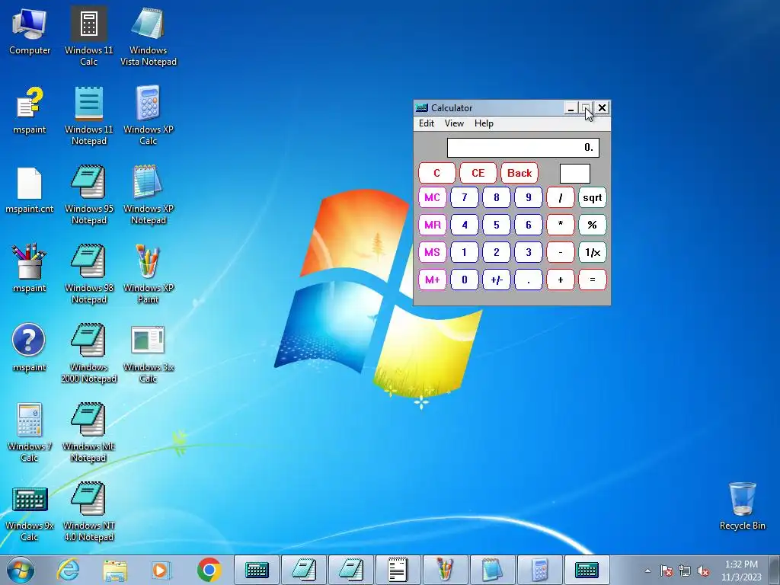The image size is (780, 585).
Task: Click the divide / button
Action: 561,197
